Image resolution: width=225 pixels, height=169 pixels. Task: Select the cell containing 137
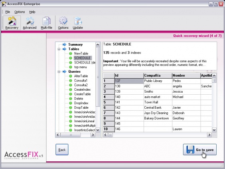click(129, 81)
